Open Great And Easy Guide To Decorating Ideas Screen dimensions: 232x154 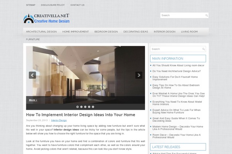point(176,119)
